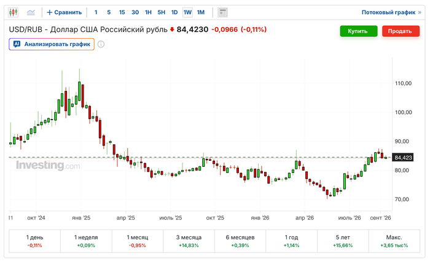
Task: Select the 1W weekly timeframe
Action: (187, 12)
